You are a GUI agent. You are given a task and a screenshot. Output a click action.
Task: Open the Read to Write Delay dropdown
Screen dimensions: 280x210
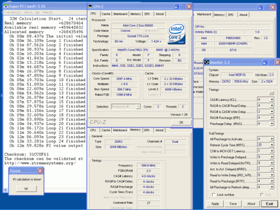[272, 175]
